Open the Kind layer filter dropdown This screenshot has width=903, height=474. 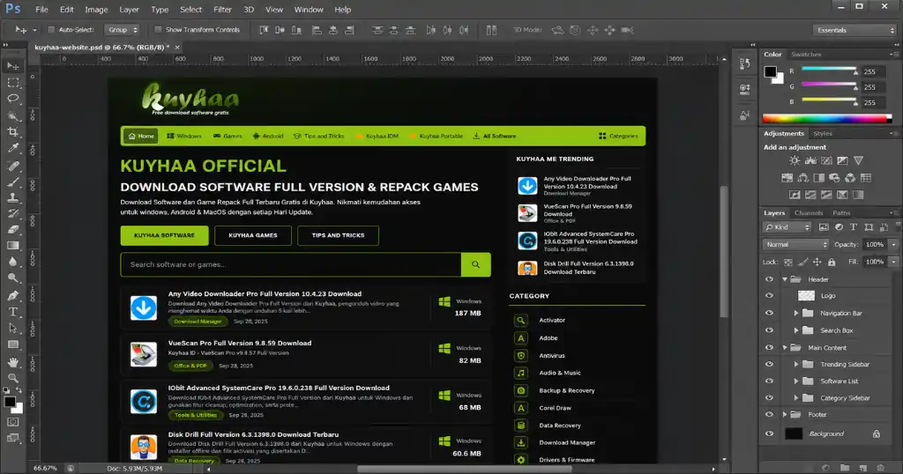[x=787, y=227]
